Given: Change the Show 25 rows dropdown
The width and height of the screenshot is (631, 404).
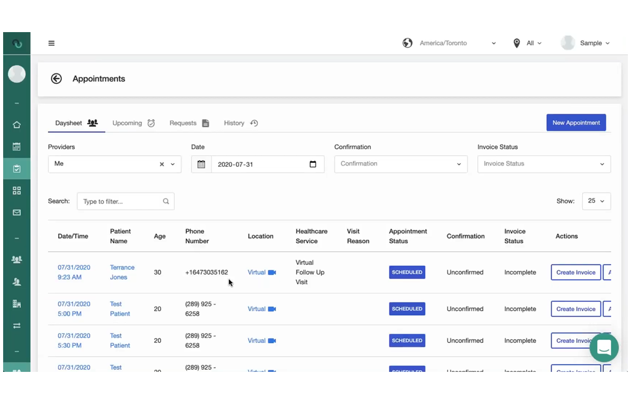Looking at the screenshot, I should pos(596,201).
